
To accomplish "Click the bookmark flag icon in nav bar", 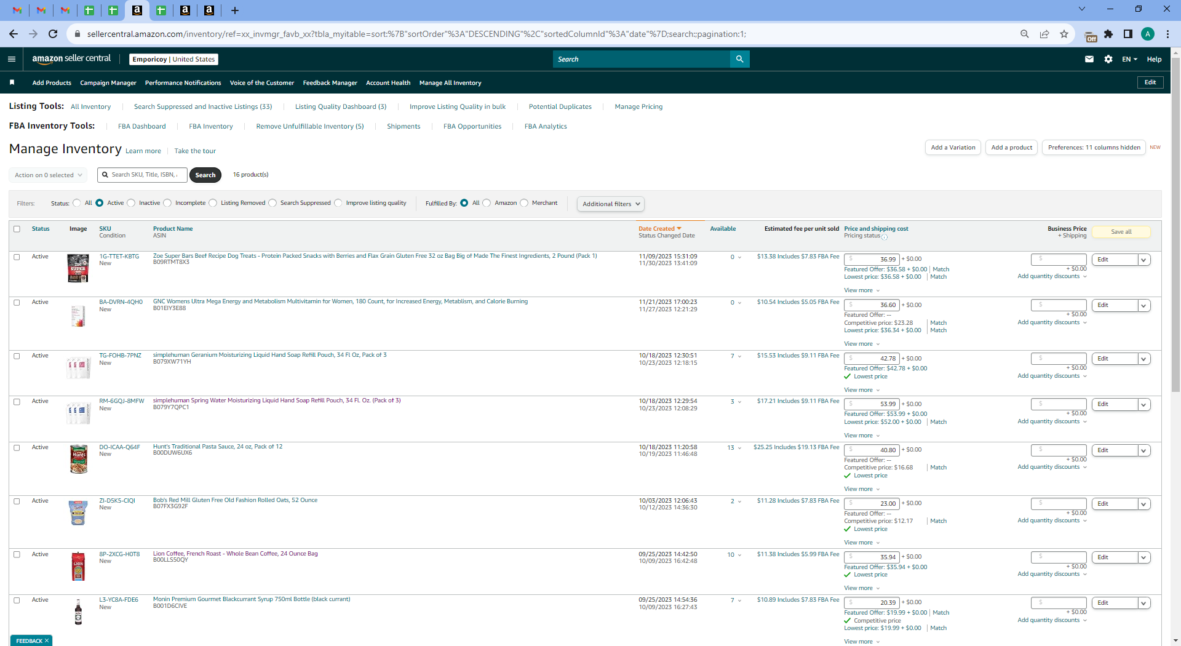I will pos(12,82).
